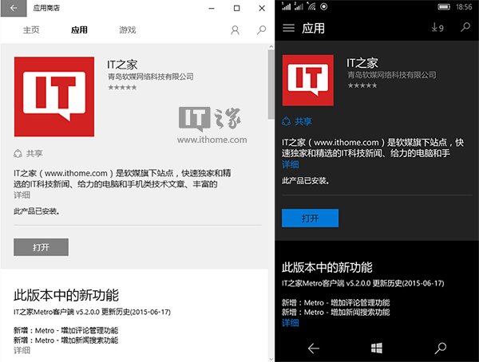Select the 应用 tab in desktop Store

[79, 30]
